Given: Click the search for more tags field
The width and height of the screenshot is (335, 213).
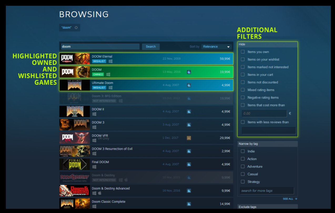Looking at the screenshot, I should (267, 191).
